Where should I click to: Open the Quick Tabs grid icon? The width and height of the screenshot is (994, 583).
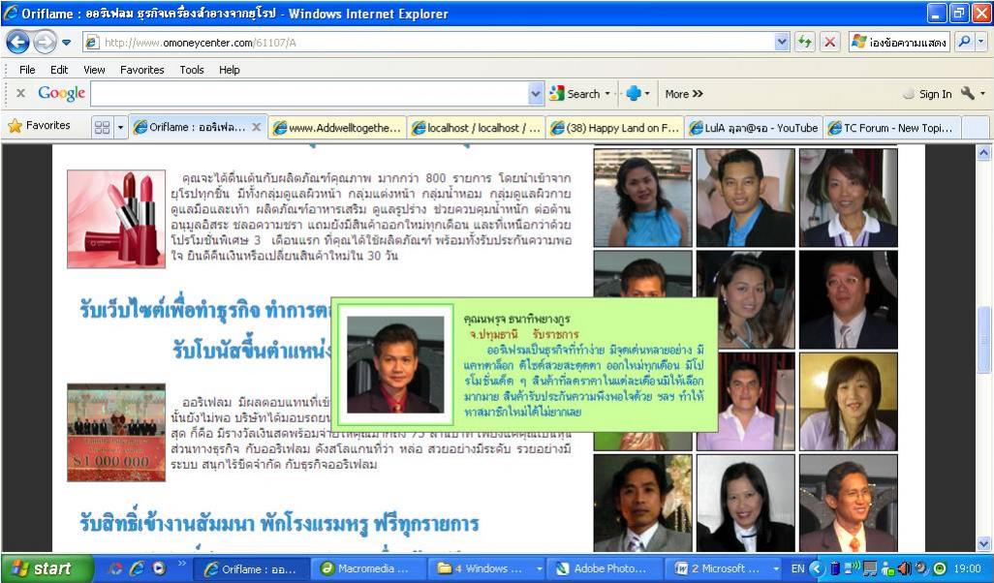click(x=102, y=128)
